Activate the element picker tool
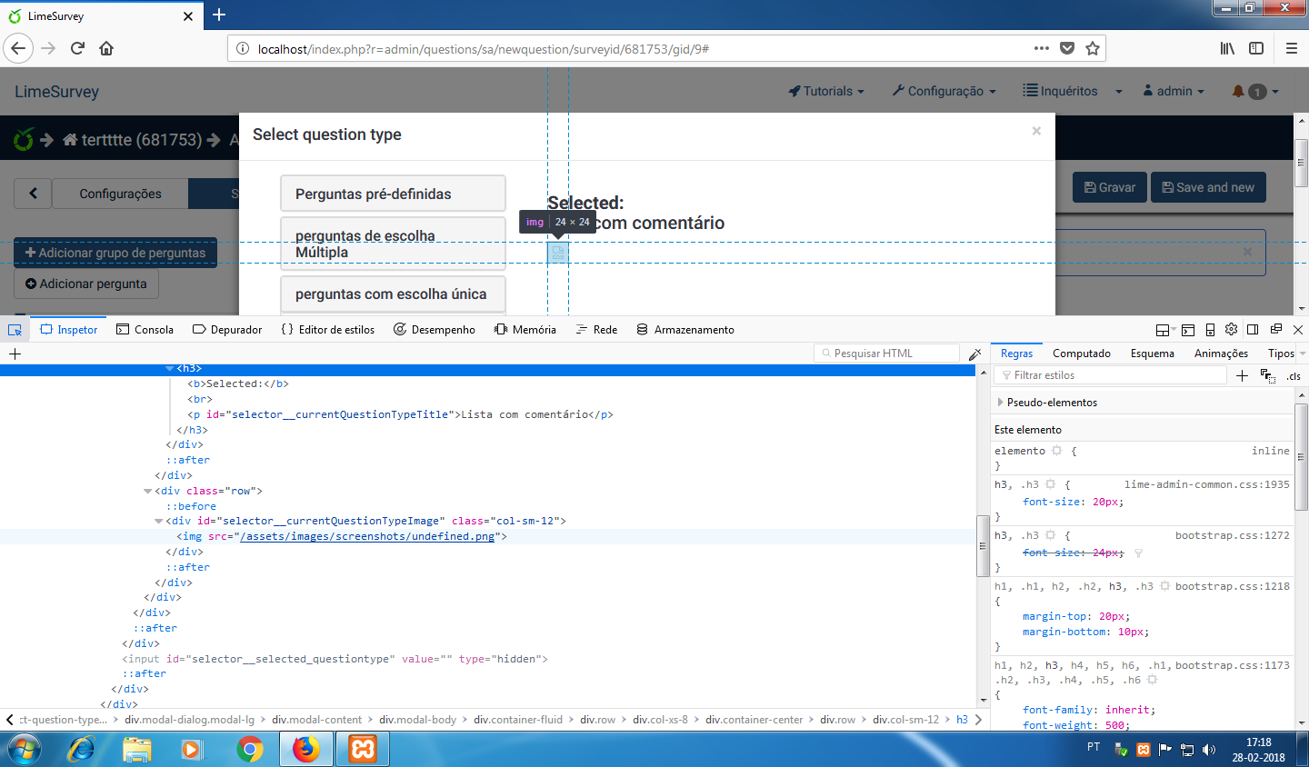The width and height of the screenshot is (1309, 767). 15,330
